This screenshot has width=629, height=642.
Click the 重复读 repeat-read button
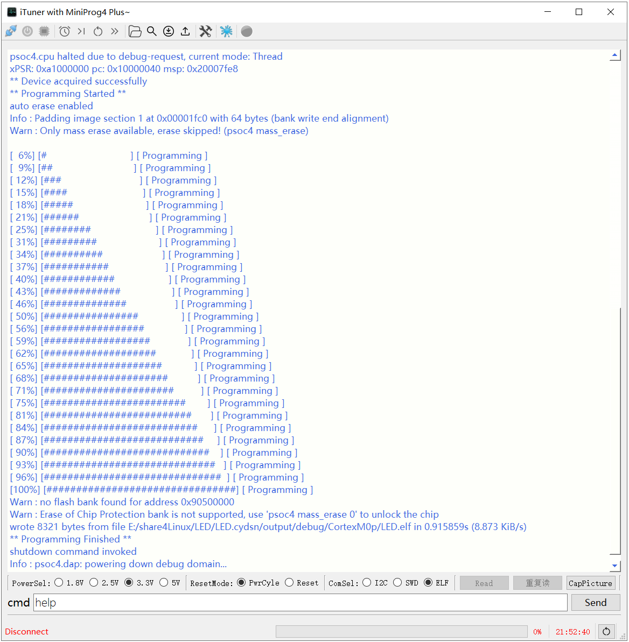537,583
